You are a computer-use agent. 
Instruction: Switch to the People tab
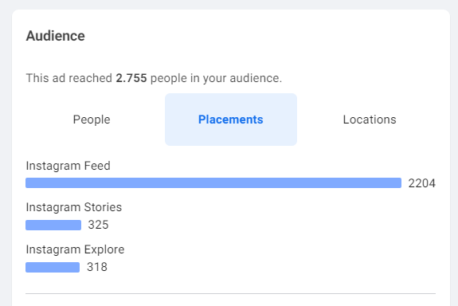click(92, 120)
